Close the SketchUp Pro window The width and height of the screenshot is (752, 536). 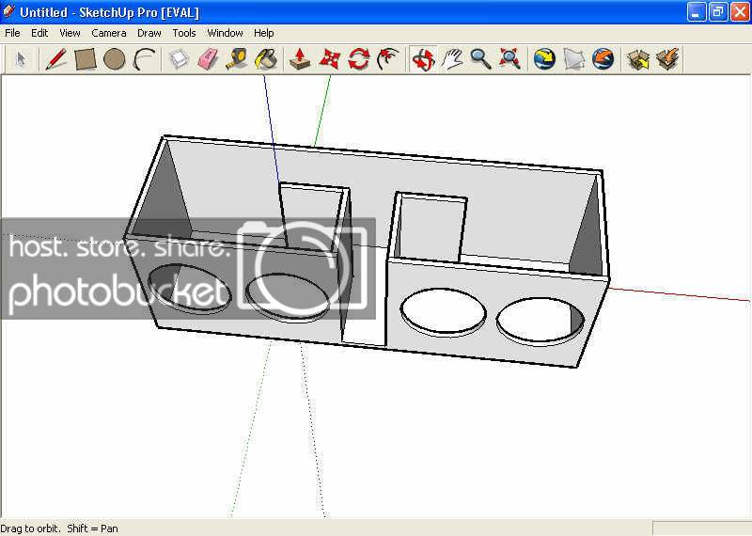point(740,12)
